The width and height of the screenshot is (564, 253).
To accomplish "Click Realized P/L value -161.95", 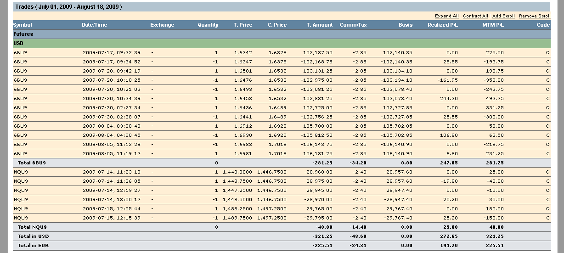I will tap(449, 80).
